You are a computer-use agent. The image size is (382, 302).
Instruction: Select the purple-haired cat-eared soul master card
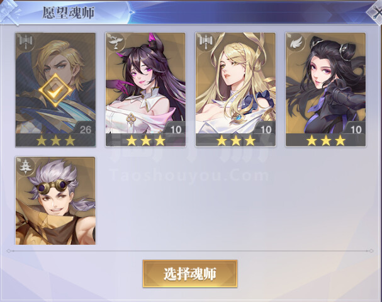[x=145, y=89]
